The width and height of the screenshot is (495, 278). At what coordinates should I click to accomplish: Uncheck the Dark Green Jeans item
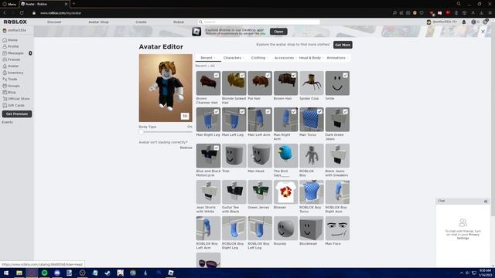coord(346,111)
